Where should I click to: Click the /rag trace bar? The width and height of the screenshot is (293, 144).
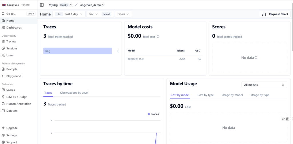coord(77,51)
